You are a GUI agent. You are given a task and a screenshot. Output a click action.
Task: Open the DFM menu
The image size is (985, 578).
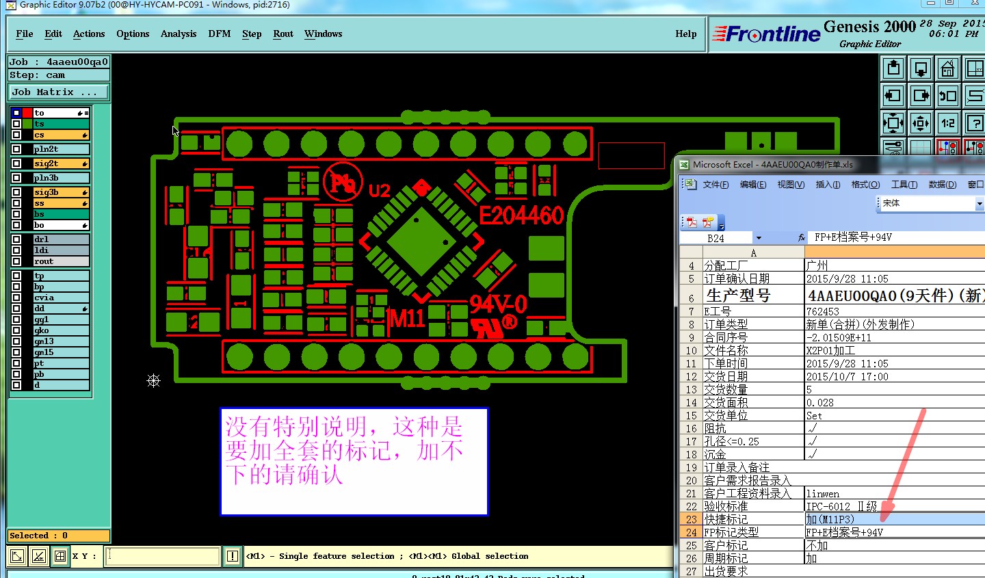(x=220, y=34)
